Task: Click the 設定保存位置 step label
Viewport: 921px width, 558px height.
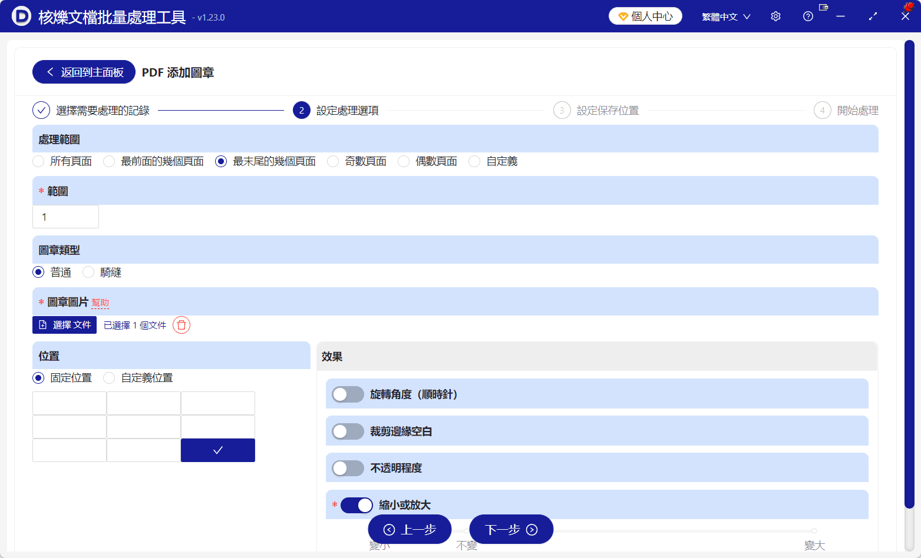Action: pyautogui.click(x=608, y=111)
